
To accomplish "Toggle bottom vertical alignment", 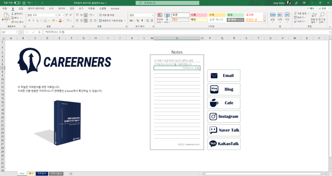I will click(85, 15).
